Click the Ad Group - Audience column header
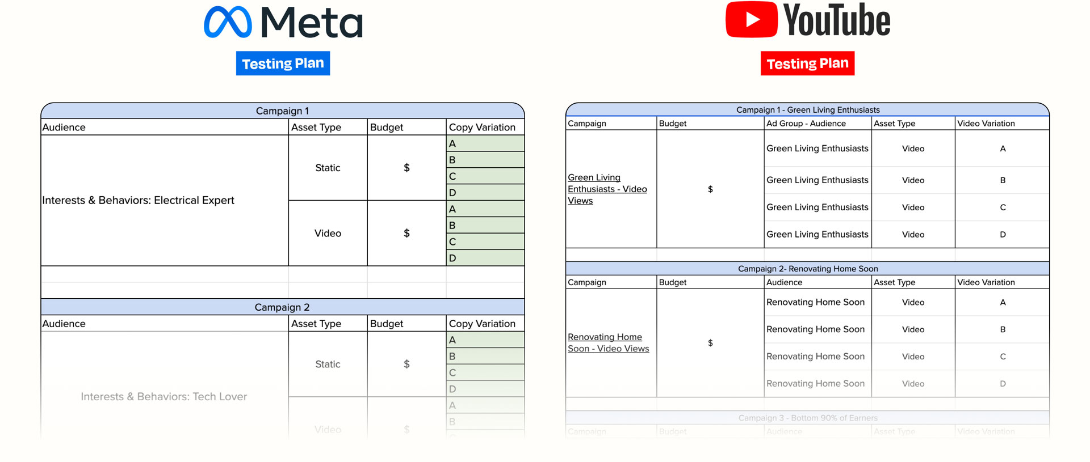Viewport: 1090px width, 462px height. tap(806, 124)
